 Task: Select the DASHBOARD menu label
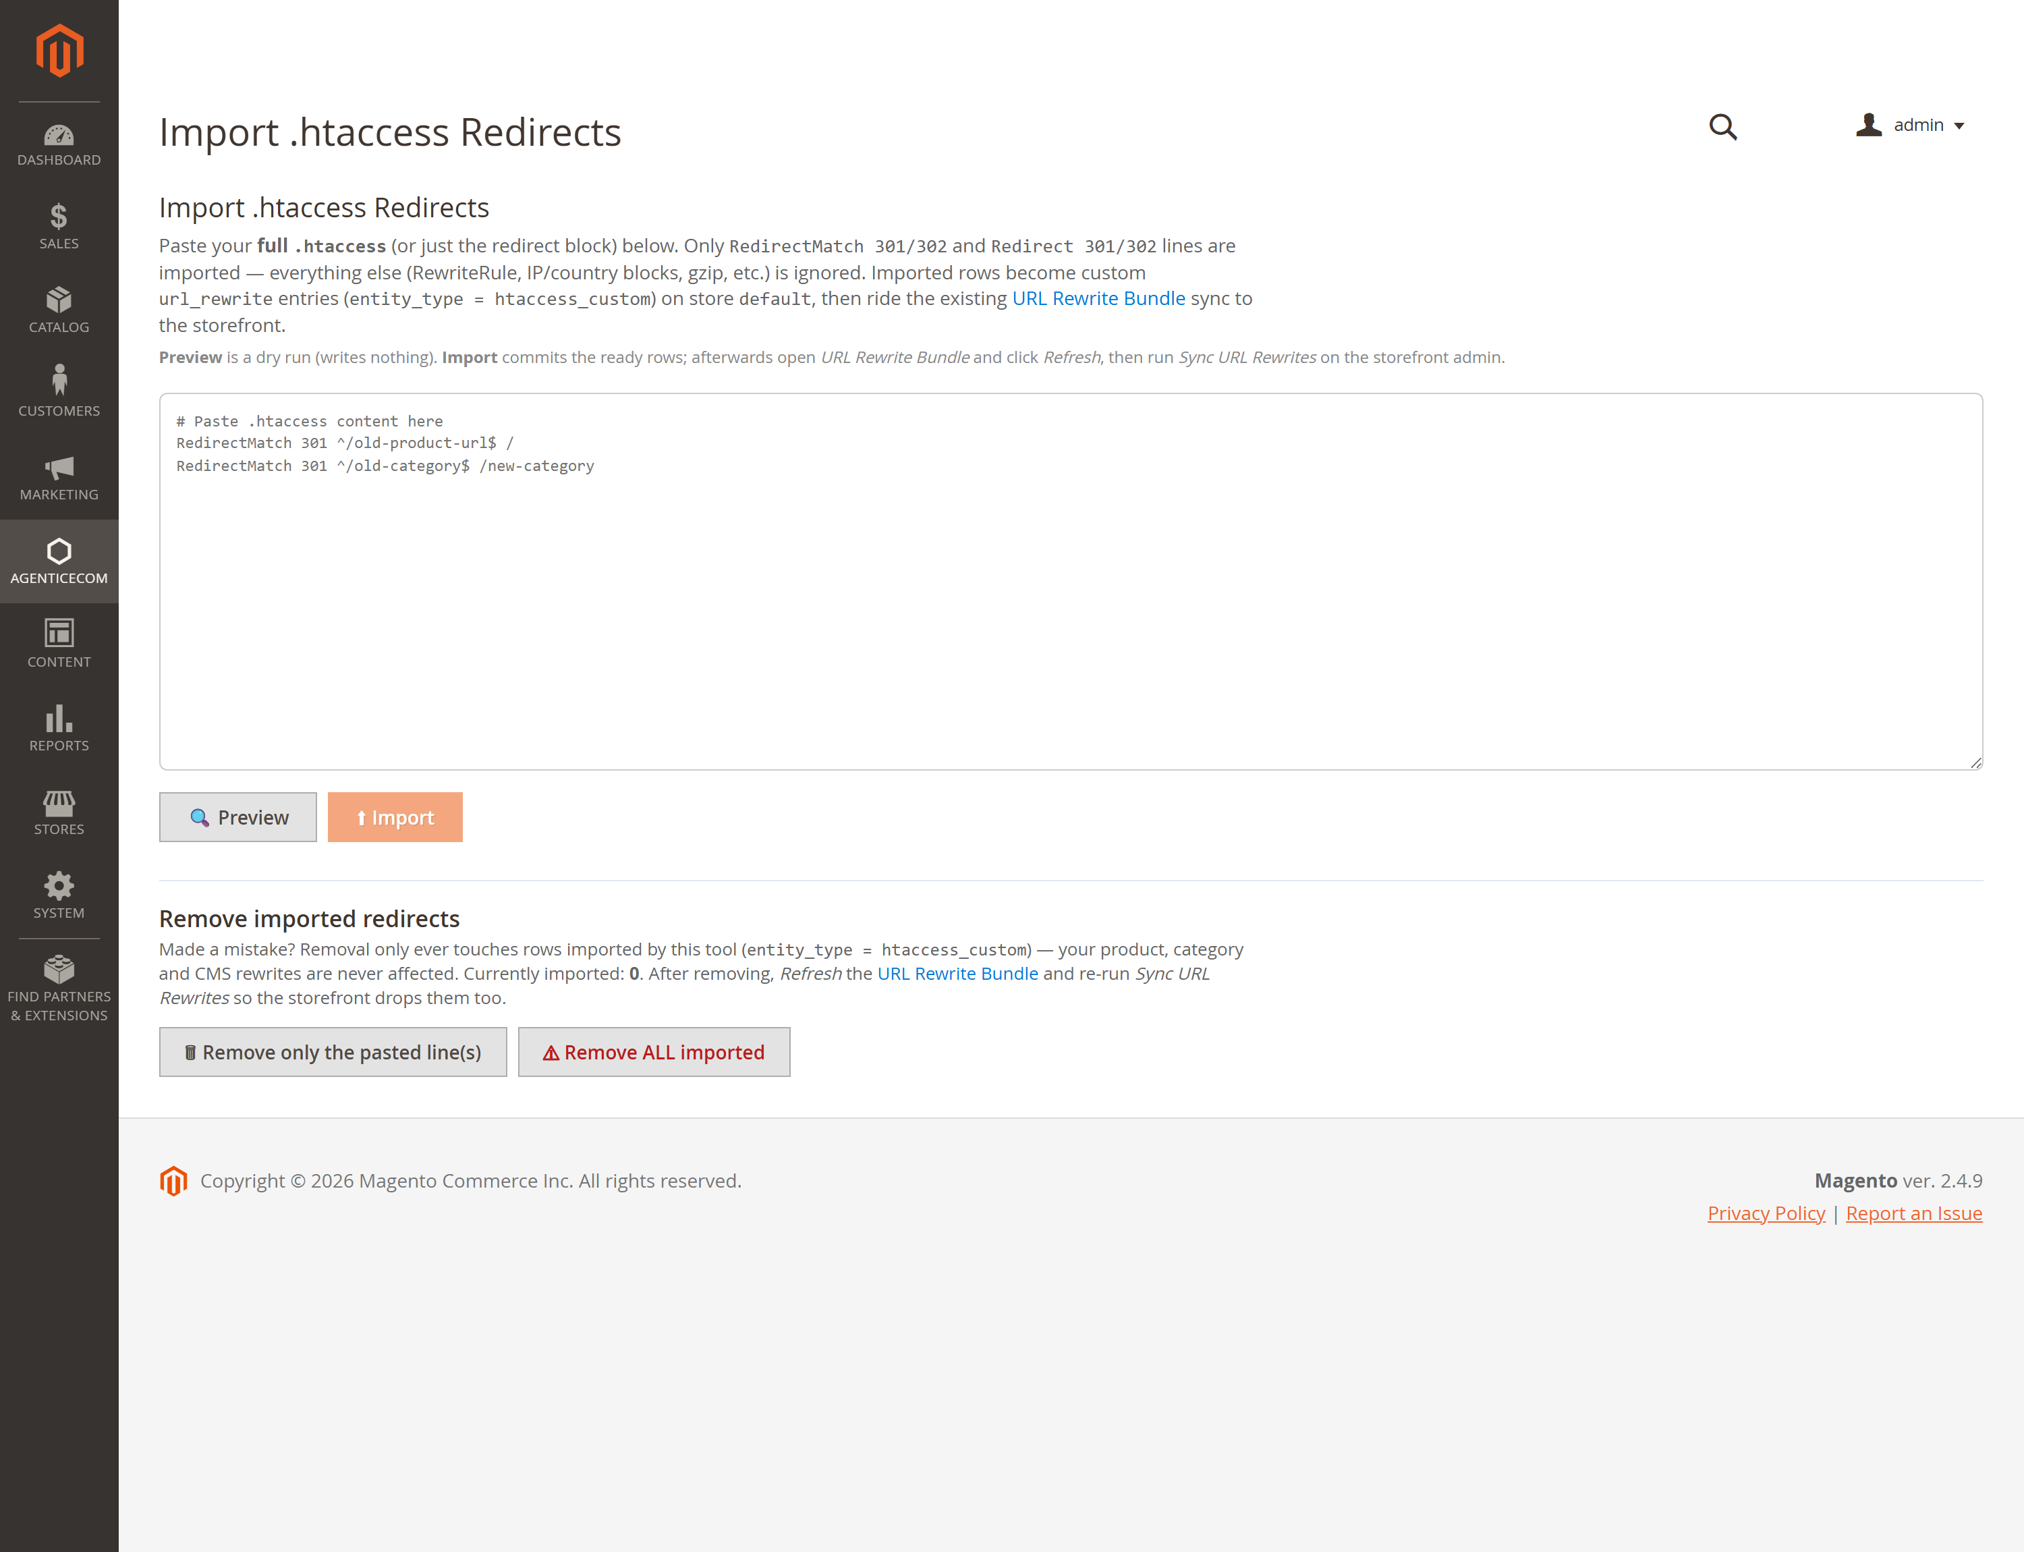click(59, 160)
